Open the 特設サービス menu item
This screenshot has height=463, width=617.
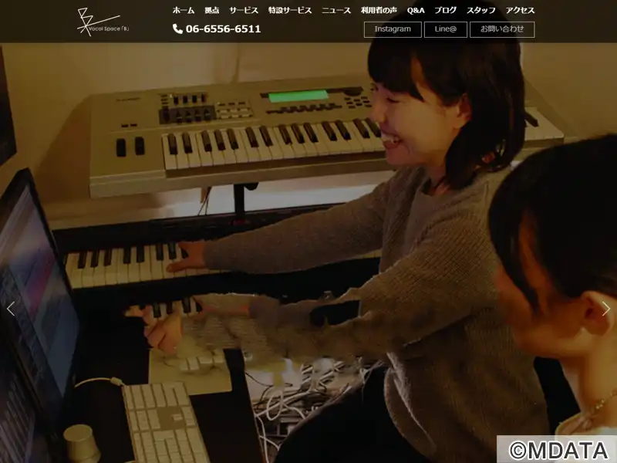[290, 11]
